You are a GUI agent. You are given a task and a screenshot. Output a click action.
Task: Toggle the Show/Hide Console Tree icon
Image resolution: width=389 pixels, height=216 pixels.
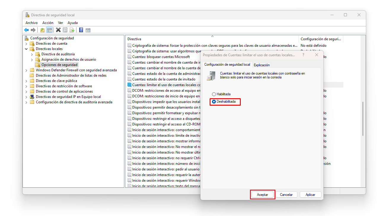click(x=50, y=30)
